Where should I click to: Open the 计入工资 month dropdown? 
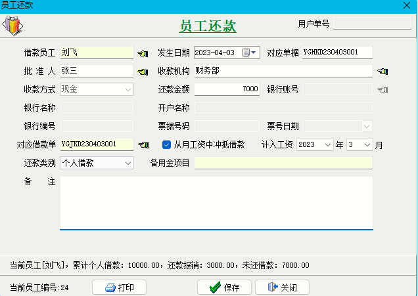click(367, 144)
